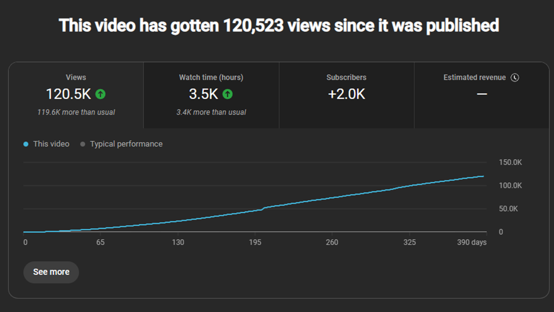Toggle the gray Typical performance legend dot
Screen dimensions: 554x312
83,144
